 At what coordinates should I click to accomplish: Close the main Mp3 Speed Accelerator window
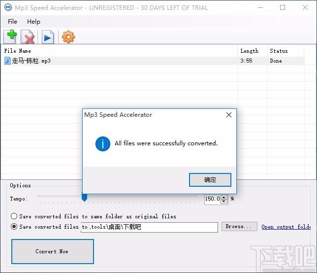(x=305, y=7)
